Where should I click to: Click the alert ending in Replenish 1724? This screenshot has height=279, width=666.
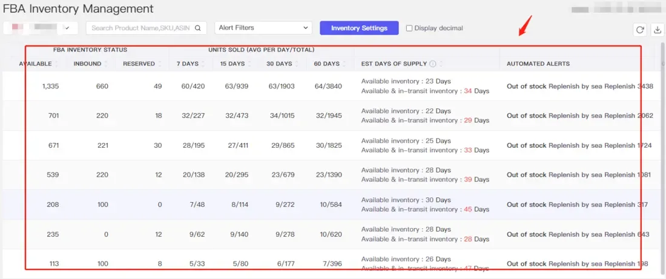(x=579, y=145)
